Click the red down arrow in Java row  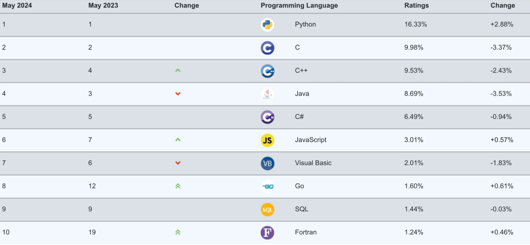point(178,94)
